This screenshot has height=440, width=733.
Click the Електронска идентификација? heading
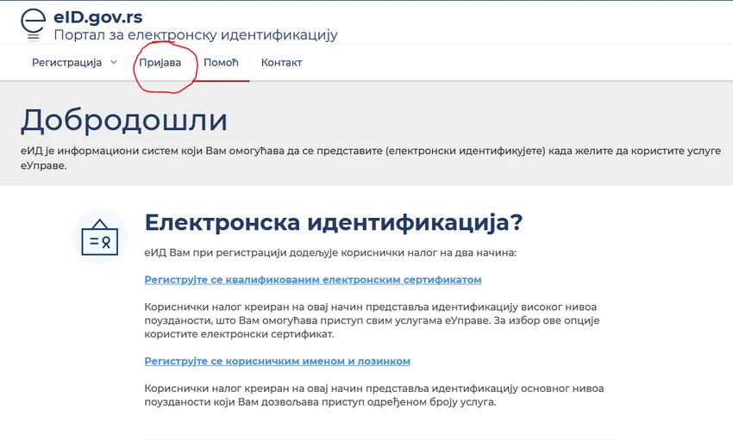[x=334, y=222]
